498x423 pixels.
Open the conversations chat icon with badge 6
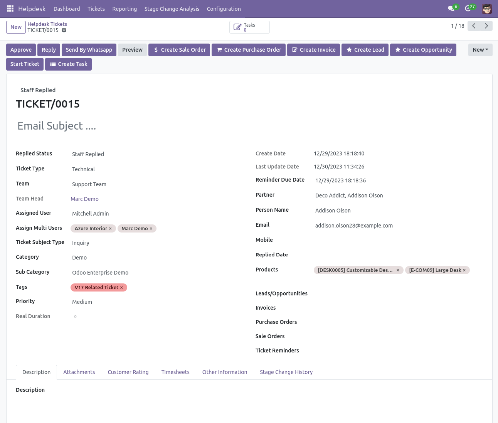[453, 8]
